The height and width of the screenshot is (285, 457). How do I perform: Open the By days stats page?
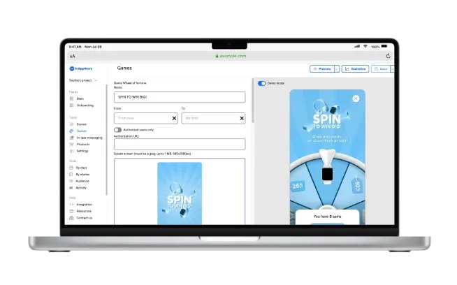point(82,168)
